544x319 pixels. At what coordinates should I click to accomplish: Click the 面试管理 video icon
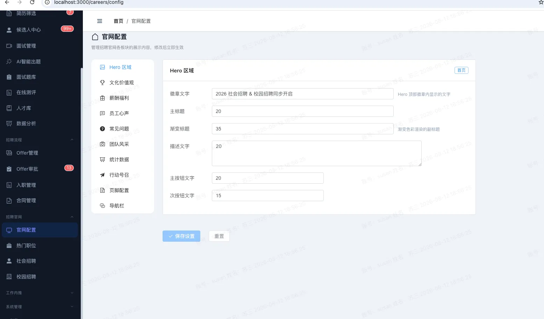point(9,46)
